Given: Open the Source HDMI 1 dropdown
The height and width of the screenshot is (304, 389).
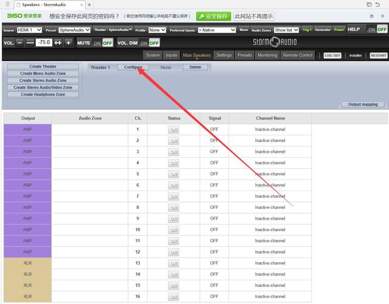Looking at the screenshot, I should pos(30,30).
